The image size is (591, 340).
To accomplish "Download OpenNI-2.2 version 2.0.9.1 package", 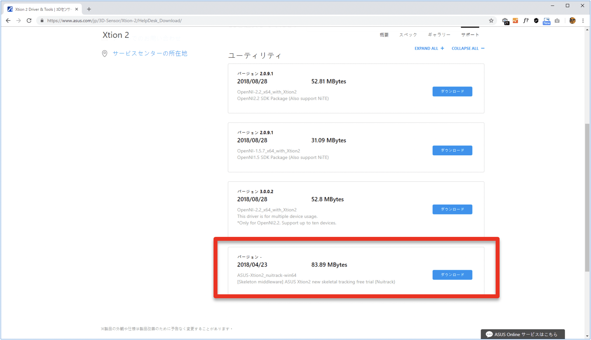I will (452, 91).
